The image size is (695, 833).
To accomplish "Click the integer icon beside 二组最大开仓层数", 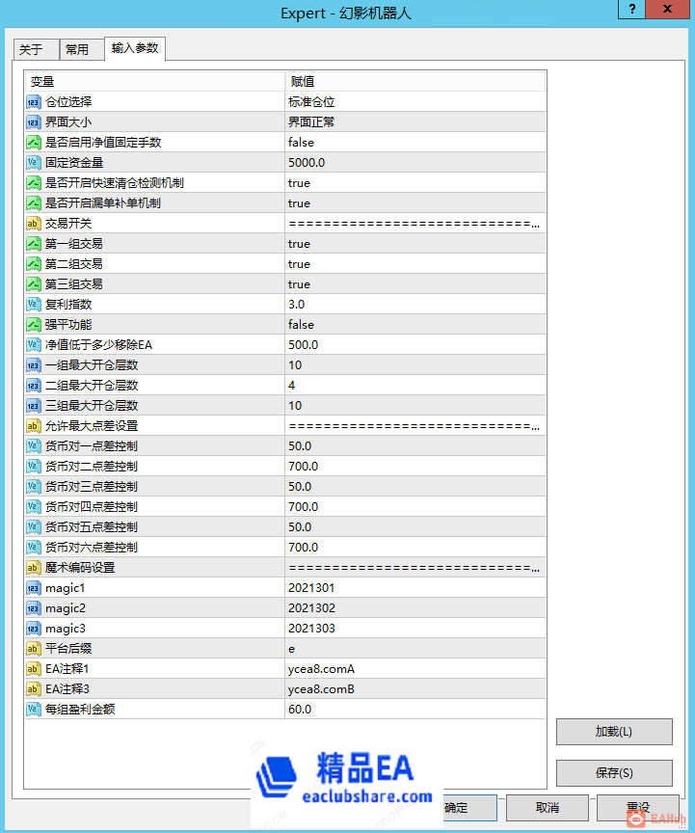I will coord(33,385).
